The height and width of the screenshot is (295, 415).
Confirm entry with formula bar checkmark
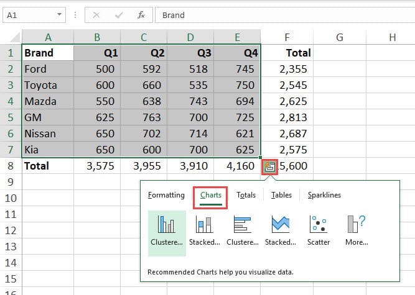[118, 14]
